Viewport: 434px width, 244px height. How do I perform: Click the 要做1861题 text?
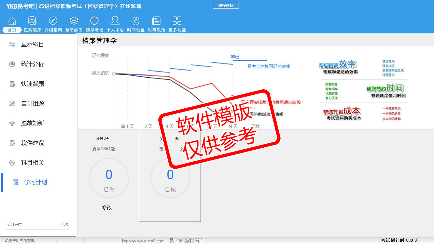coord(104,148)
